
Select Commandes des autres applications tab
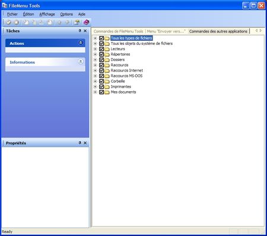[218, 31]
